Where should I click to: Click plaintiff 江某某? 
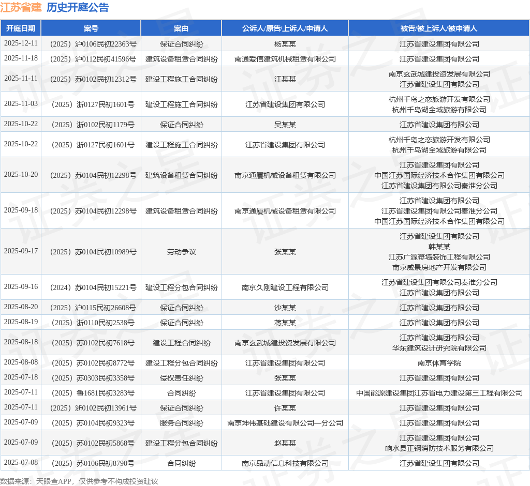click(285, 80)
